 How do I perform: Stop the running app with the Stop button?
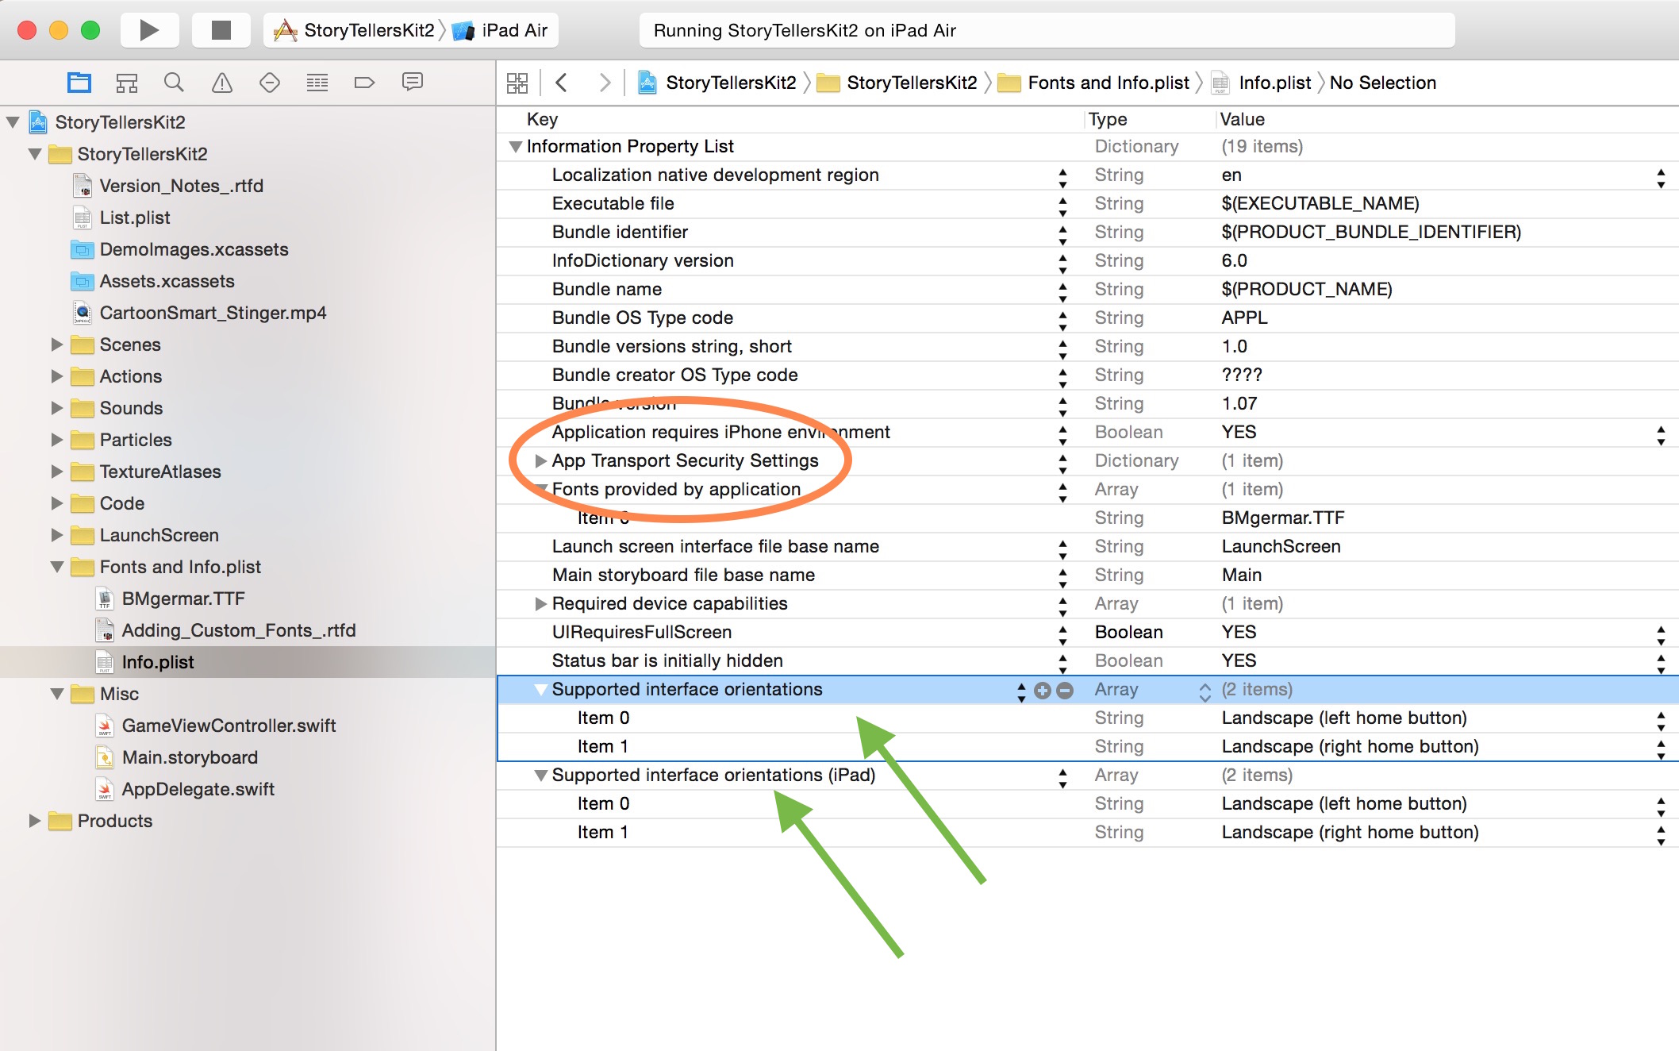click(x=221, y=29)
